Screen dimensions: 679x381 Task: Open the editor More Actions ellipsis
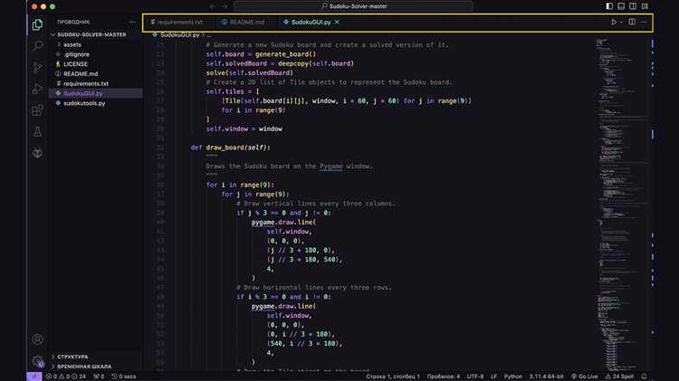[x=644, y=22]
